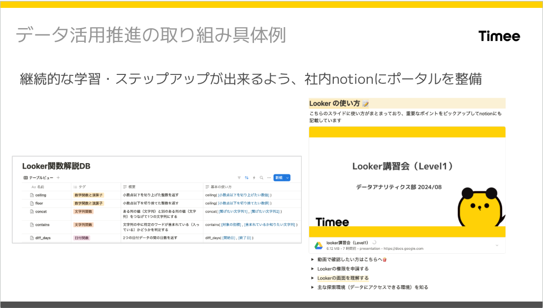
Task: Click the page icon next to floor
Action: [x=32, y=203]
